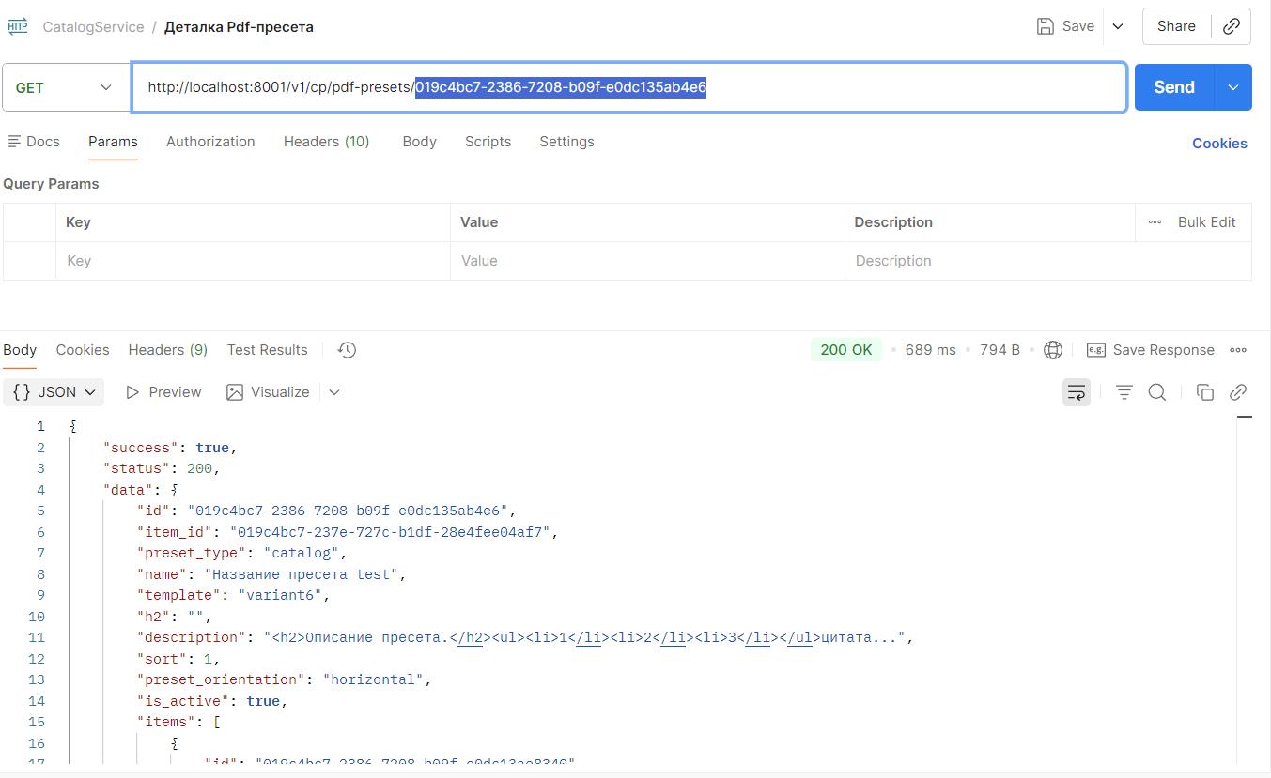Image resolution: width=1271 pixels, height=778 pixels.
Task: Switch to the Authorization tab
Action: [x=210, y=142]
